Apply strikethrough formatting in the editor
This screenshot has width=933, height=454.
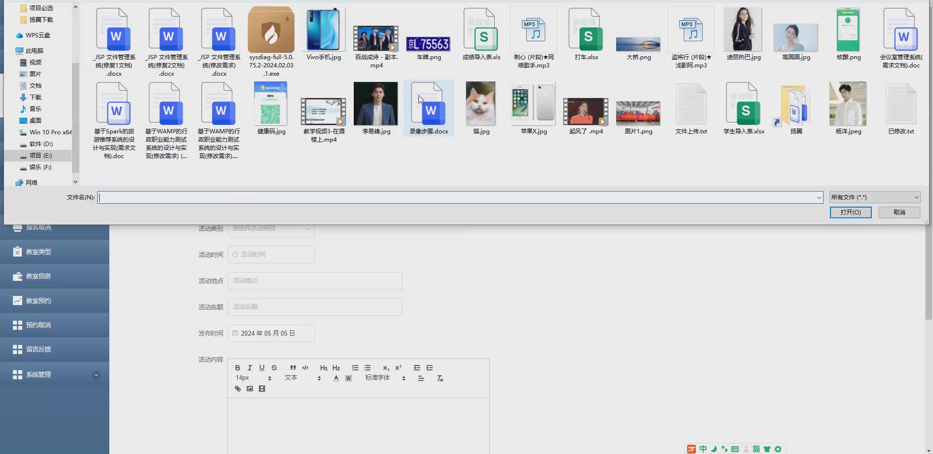(x=274, y=368)
